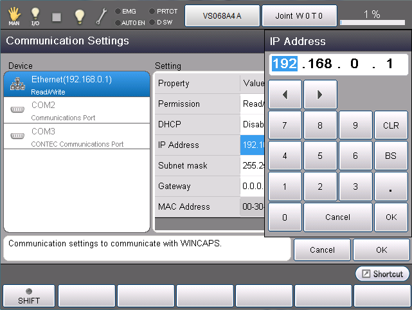This screenshot has width=412, height=310.
Task: Click the IP address input field
Action: pyautogui.click(x=338, y=64)
